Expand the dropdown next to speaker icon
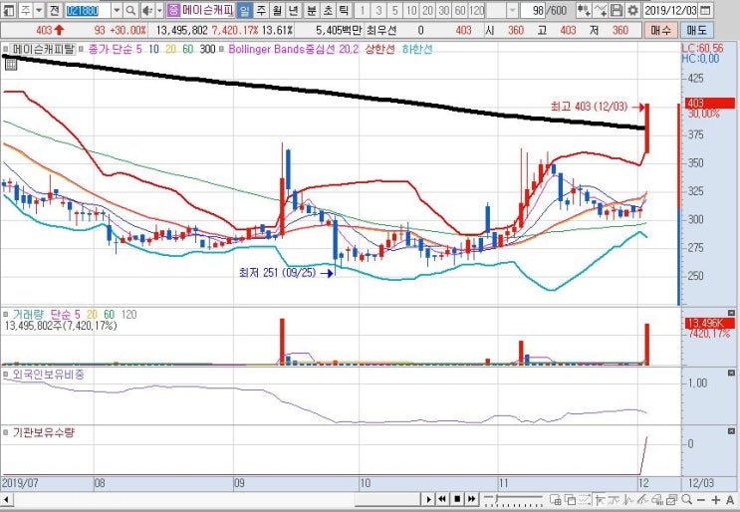The width and height of the screenshot is (740, 512). pos(159,10)
